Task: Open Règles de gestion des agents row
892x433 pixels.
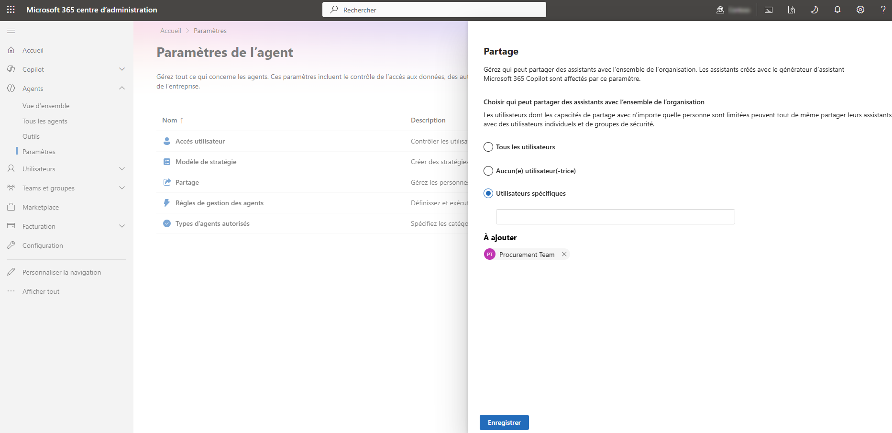Action: (312, 203)
